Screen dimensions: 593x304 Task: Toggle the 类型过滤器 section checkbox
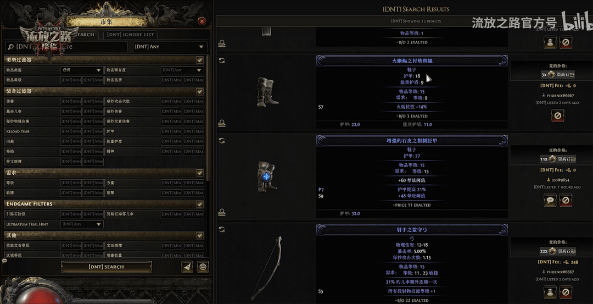coord(200,60)
